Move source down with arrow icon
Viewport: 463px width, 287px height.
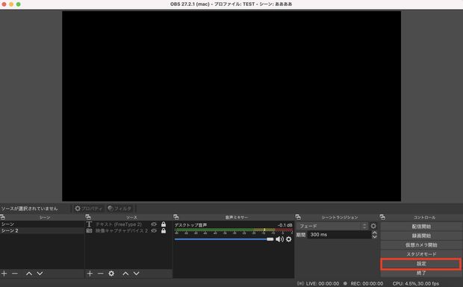click(x=137, y=274)
